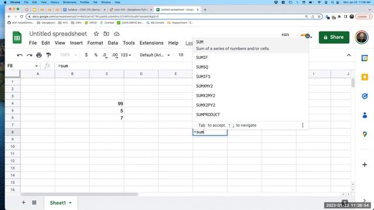Viewport: 374px width, 210px height.
Task: Get add-ons with plus icon
Action: [365, 164]
